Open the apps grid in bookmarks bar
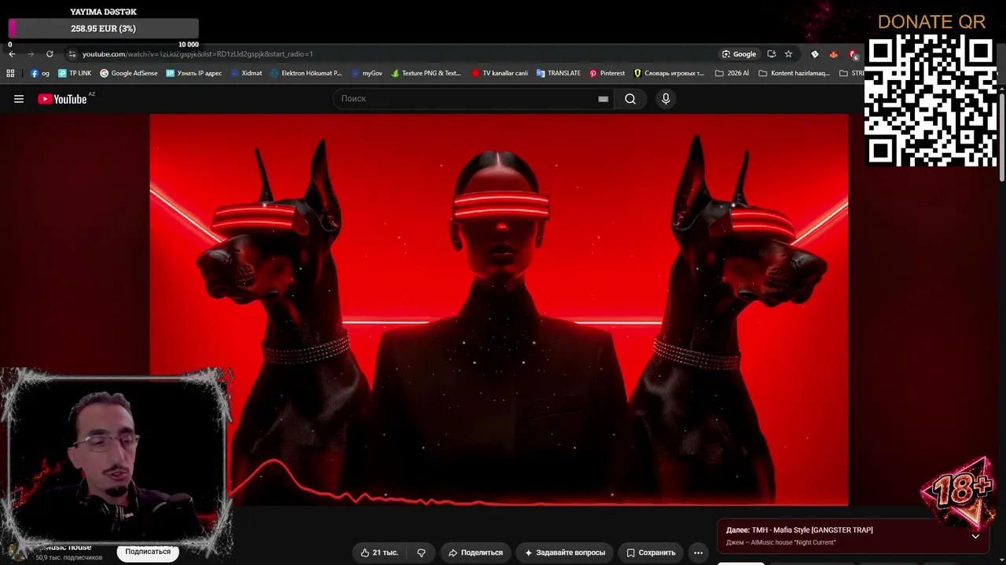This screenshot has height=565, width=1006. tap(10, 73)
